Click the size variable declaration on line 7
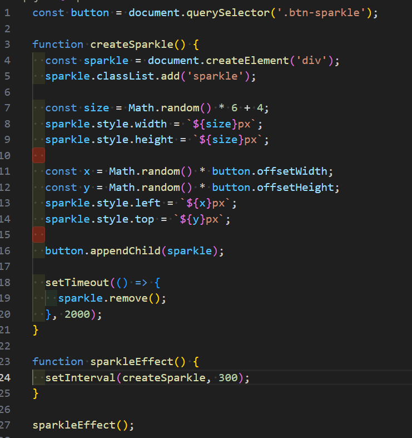 pos(96,108)
